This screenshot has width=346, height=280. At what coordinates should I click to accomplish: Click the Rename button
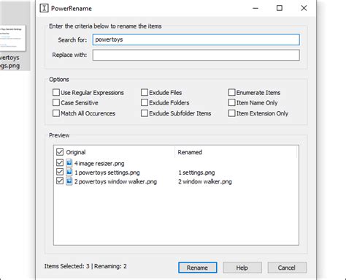click(x=198, y=268)
